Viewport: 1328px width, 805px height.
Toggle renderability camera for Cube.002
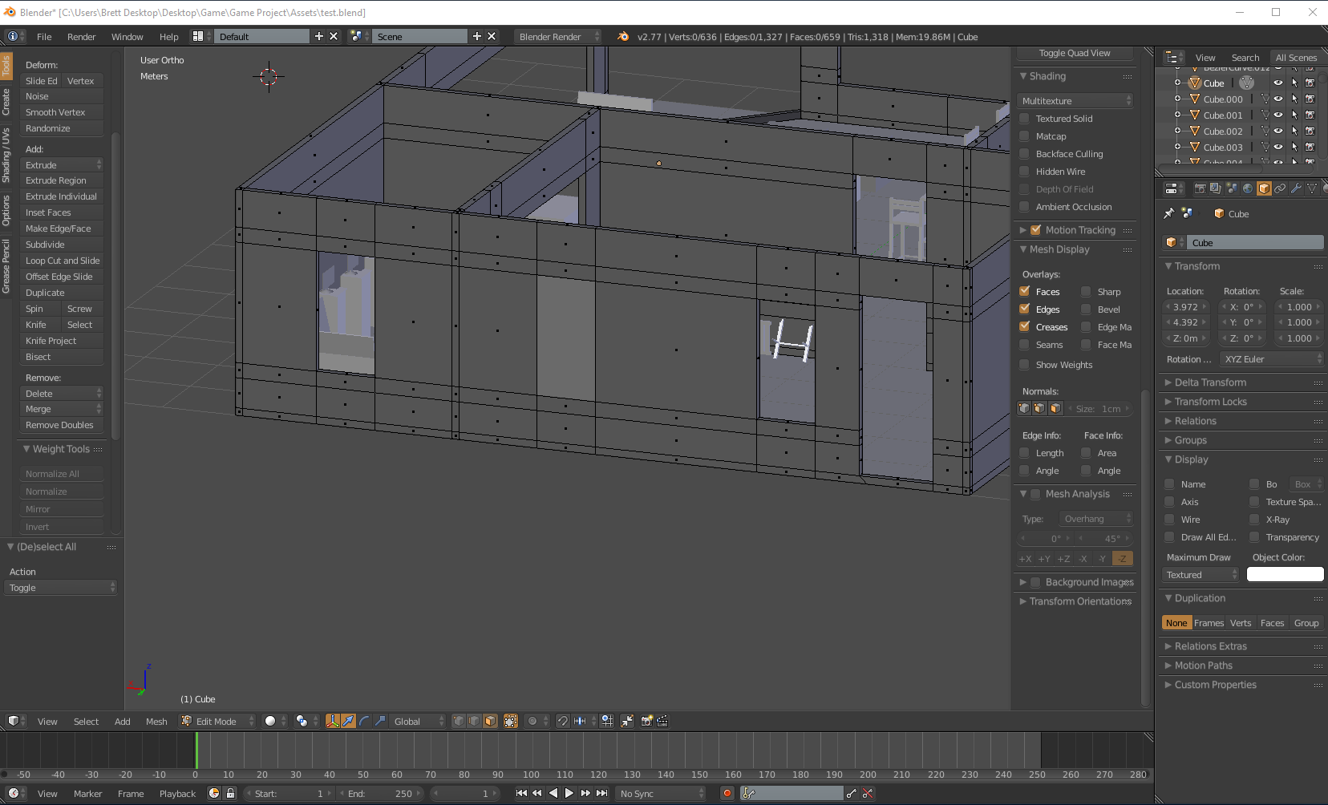[1310, 131]
